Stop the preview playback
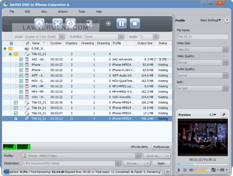This screenshot has height=176, width=233. pos(185,170)
